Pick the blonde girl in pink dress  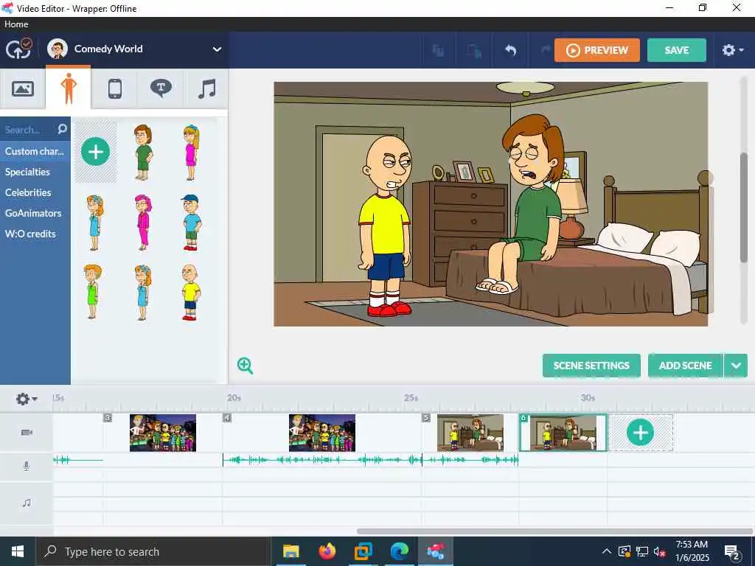coord(191,152)
